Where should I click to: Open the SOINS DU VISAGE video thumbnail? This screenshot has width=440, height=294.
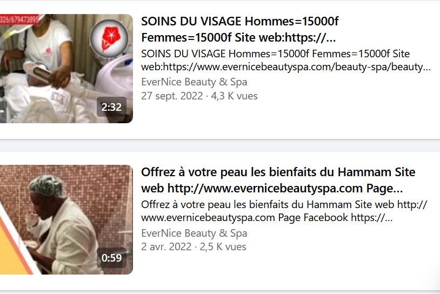[x=66, y=69]
